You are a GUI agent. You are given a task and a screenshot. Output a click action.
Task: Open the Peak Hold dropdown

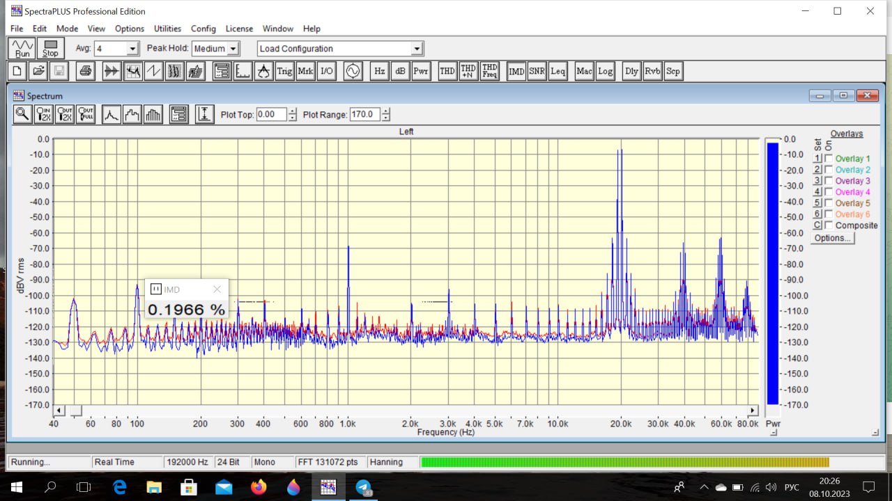233,49
